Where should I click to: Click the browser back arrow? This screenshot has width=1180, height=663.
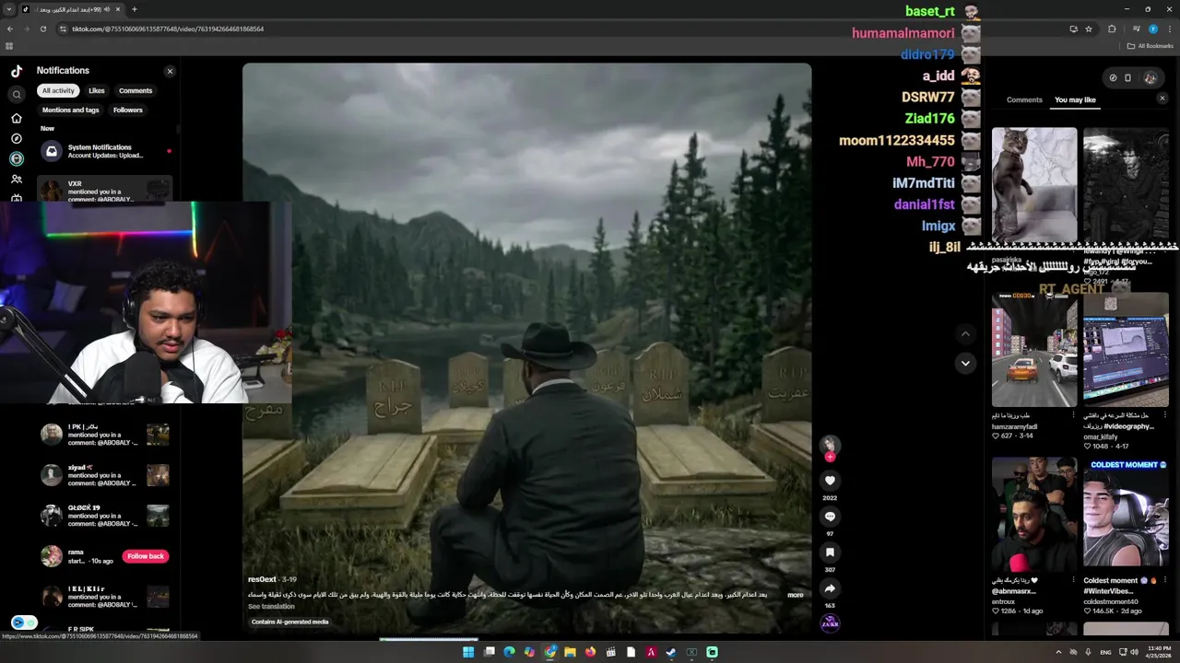(10, 29)
